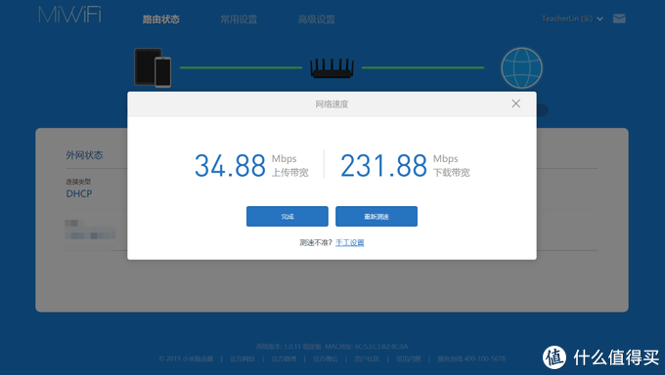
Task: Click the 系统版本 1.0.11 footer text
Action: pos(288,347)
